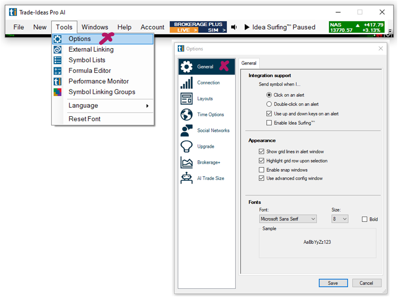
Task: Click 'Idea Surfing Paused' label
Action: (x=284, y=27)
